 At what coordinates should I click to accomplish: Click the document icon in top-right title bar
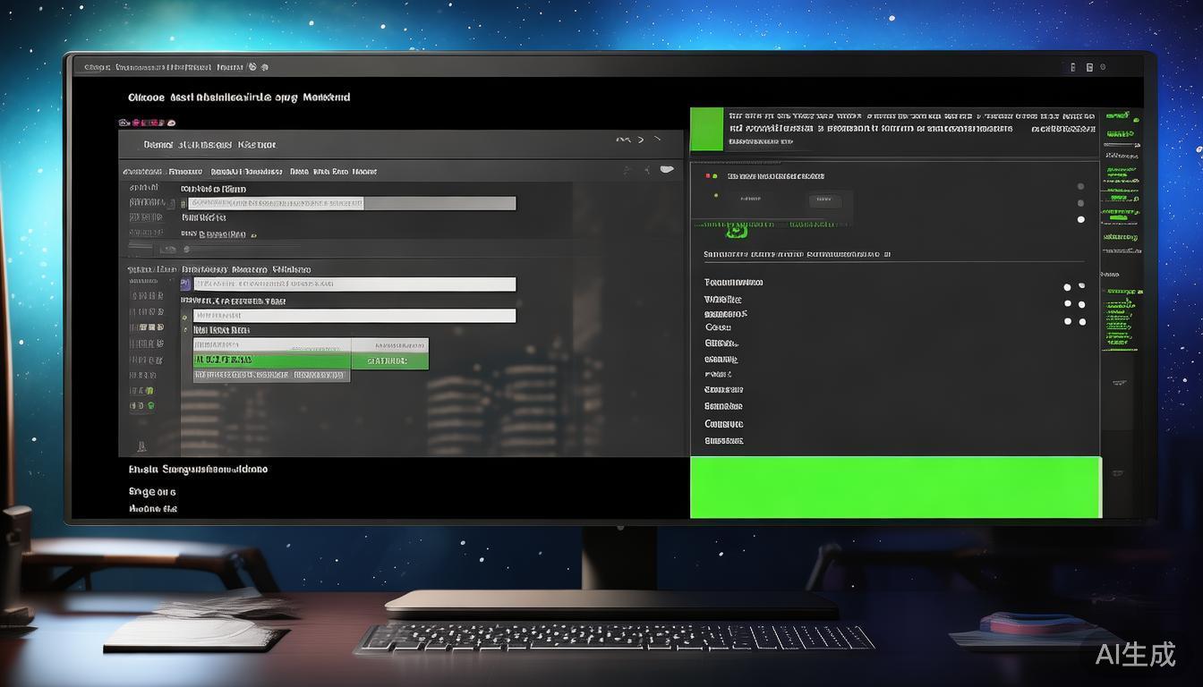1089,67
